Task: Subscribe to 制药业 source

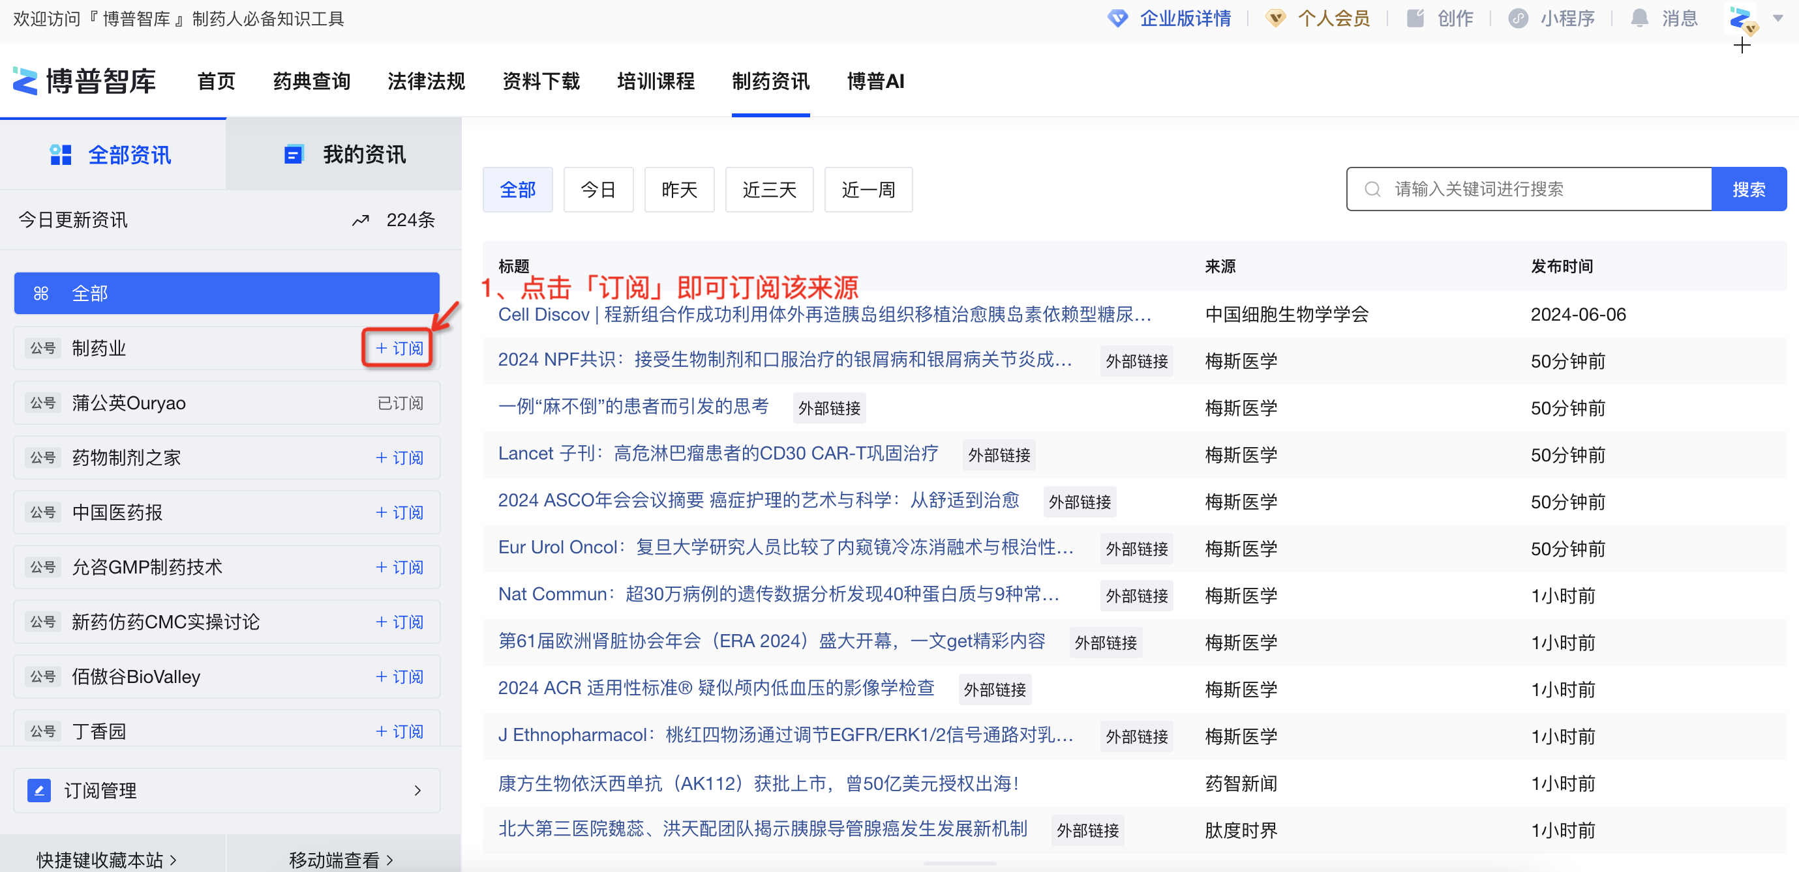Action: click(x=399, y=348)
